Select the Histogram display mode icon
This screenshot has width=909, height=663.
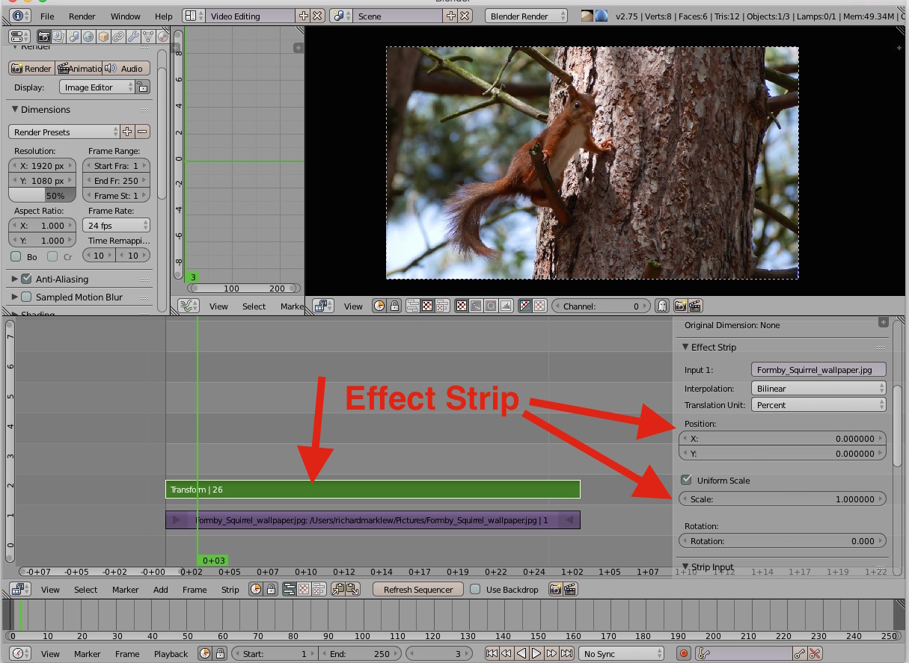pos(505,306)
